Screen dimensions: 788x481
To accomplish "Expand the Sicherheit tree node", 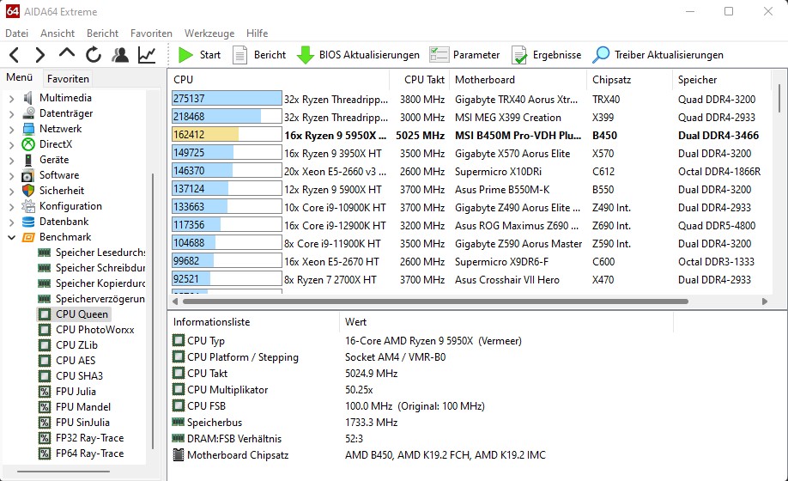I will pyautogui.click(x=11, y=191).
